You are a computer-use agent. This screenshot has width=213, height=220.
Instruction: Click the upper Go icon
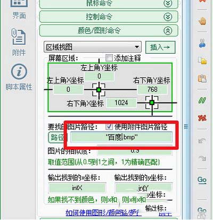click(x=202, y=180)
